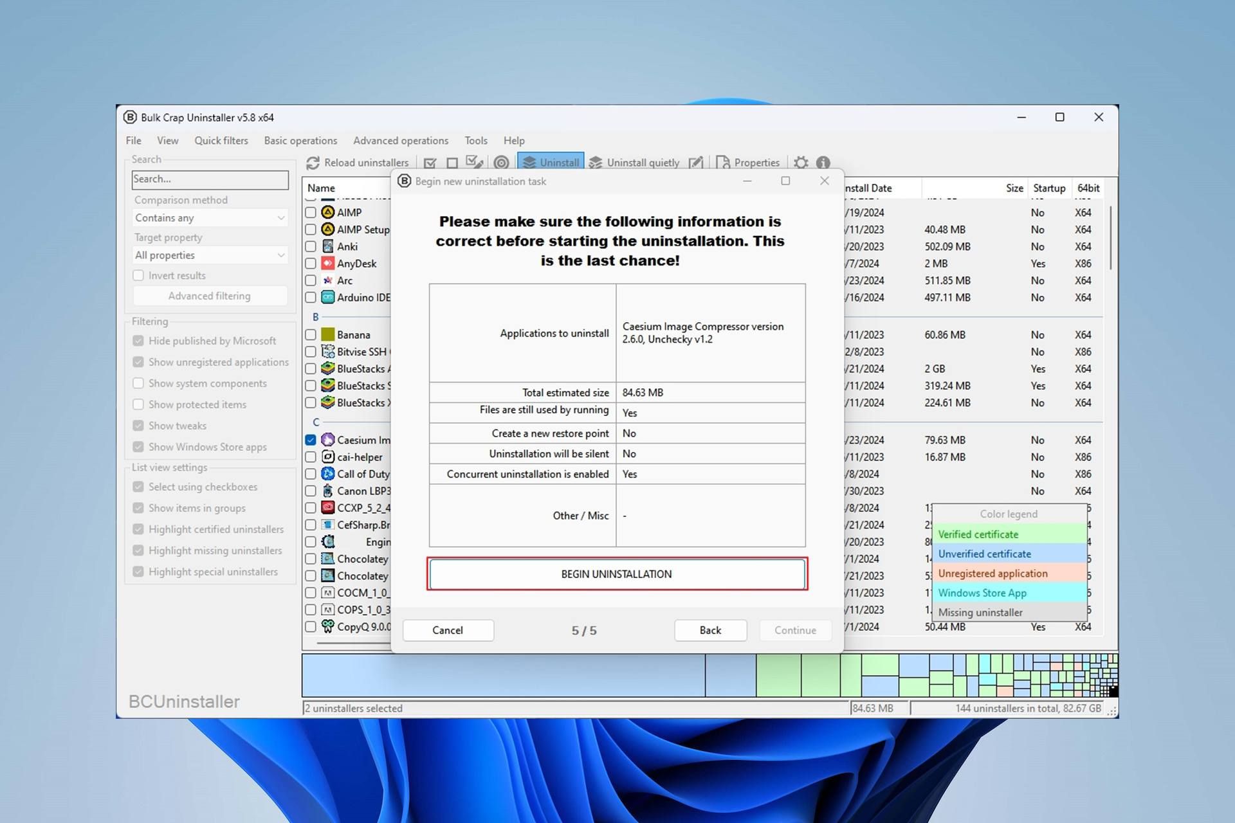Toggle the Invert results checkbox
The image size is (1235, 823).
138,275
